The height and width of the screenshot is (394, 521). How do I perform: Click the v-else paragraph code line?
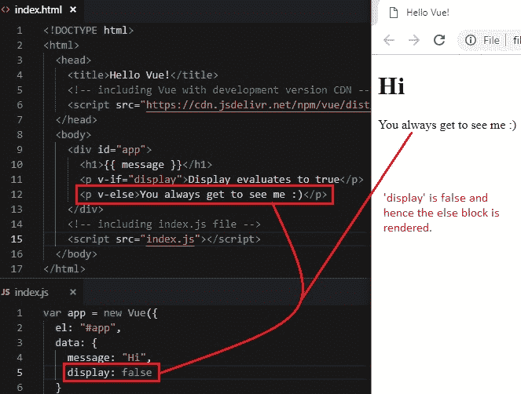(204, 195)
